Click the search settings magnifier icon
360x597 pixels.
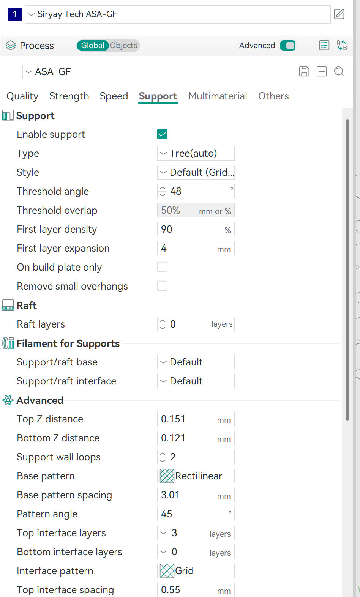[339, 71]
